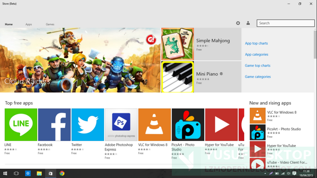Click uTube - Video Client For... text
The image size is (317, 178).
click(287, 163)
